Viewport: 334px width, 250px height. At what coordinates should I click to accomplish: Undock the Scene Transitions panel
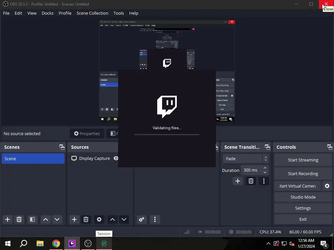point(267,147)
